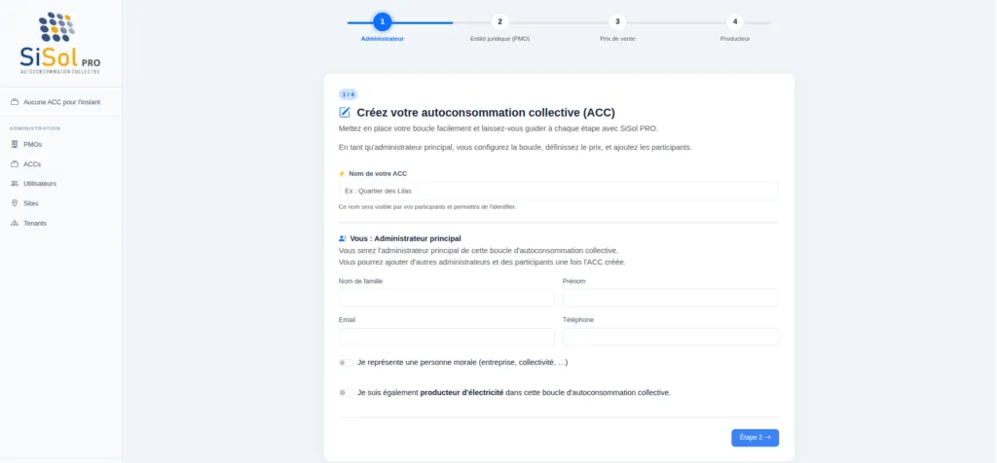Click the user icon by 'Administrateur principal'
This screenshot has width=997, height=463.
coord(343,239)
